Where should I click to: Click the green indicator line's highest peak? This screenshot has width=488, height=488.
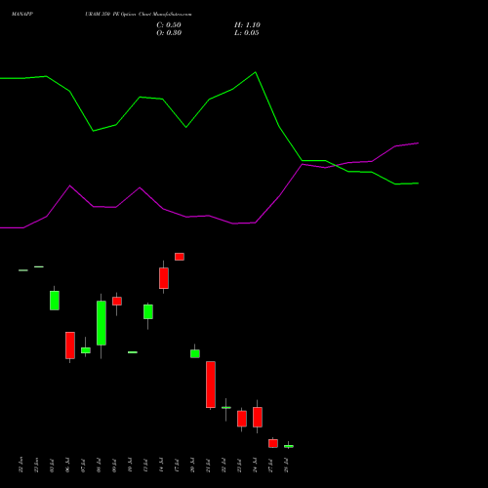tap(256, 72)
